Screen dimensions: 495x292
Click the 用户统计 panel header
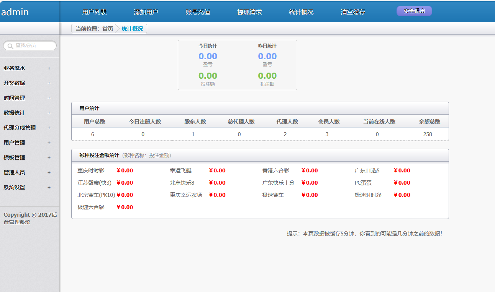tap(260, 109)
